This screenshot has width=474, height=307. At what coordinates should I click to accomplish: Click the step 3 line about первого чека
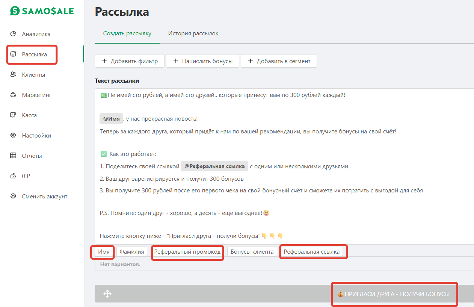pos(261,191)
